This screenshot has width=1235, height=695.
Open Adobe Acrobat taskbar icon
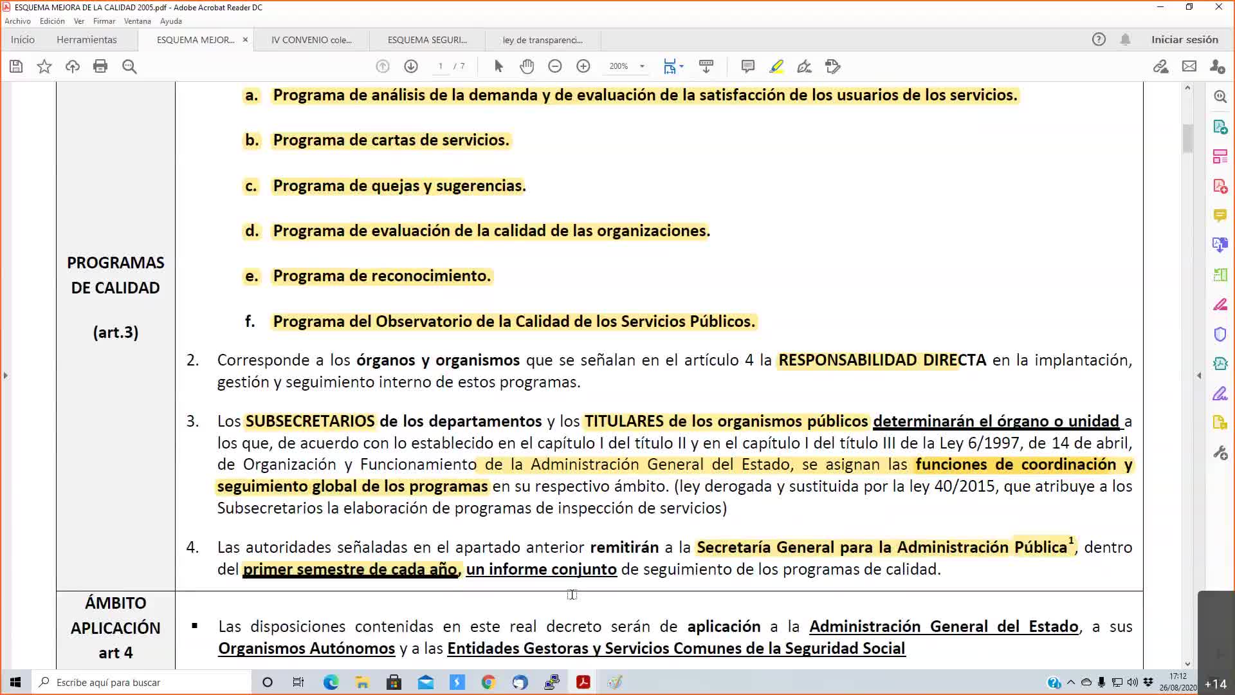[x=583, y=682]
